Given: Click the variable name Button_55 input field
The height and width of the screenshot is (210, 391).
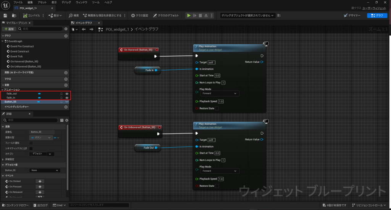Looking at the screenshot, I should [x=42, y=132].
